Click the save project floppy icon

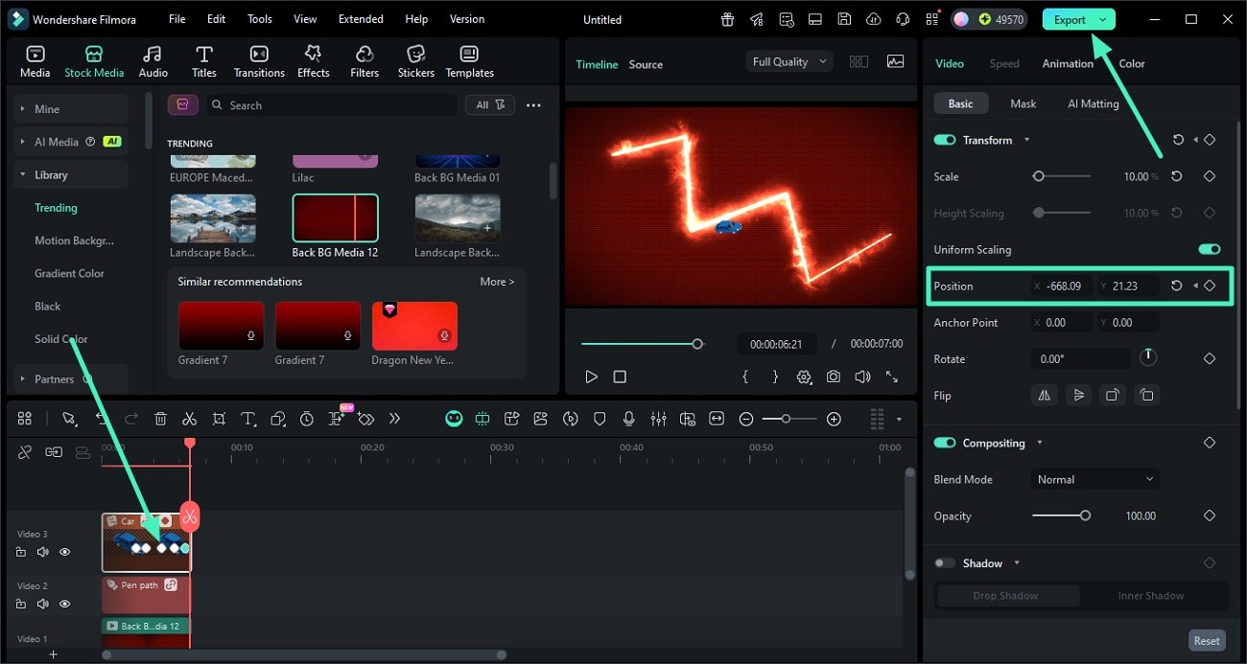[843, 18]
